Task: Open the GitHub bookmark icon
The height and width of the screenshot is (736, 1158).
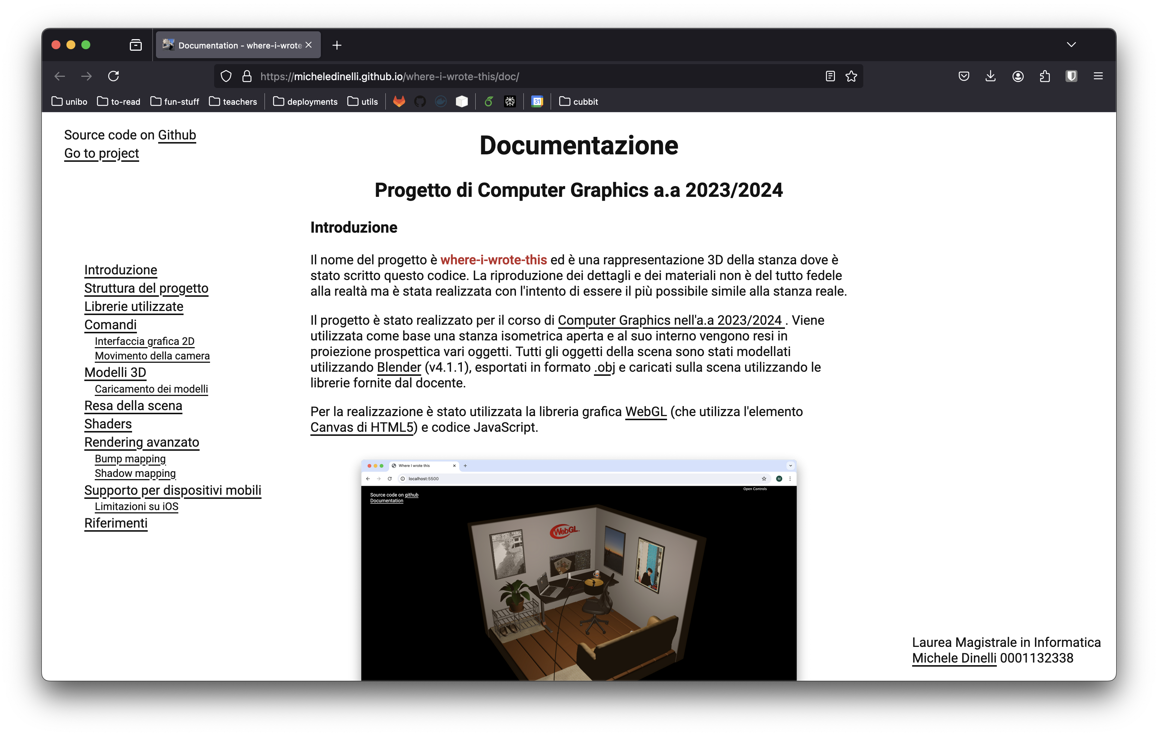Action: (x=420, y=101)
